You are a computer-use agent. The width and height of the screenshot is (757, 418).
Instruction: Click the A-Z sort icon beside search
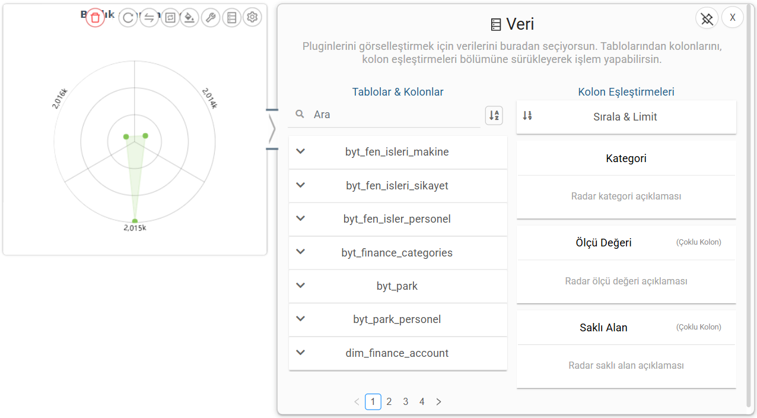point(494,115)
